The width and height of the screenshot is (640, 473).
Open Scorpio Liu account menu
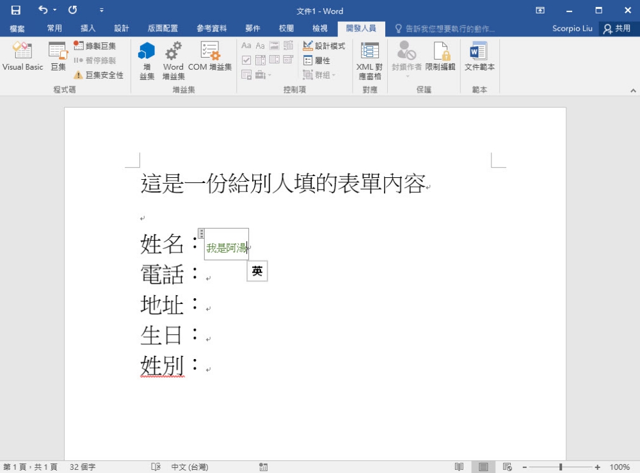tap(572, 28)
